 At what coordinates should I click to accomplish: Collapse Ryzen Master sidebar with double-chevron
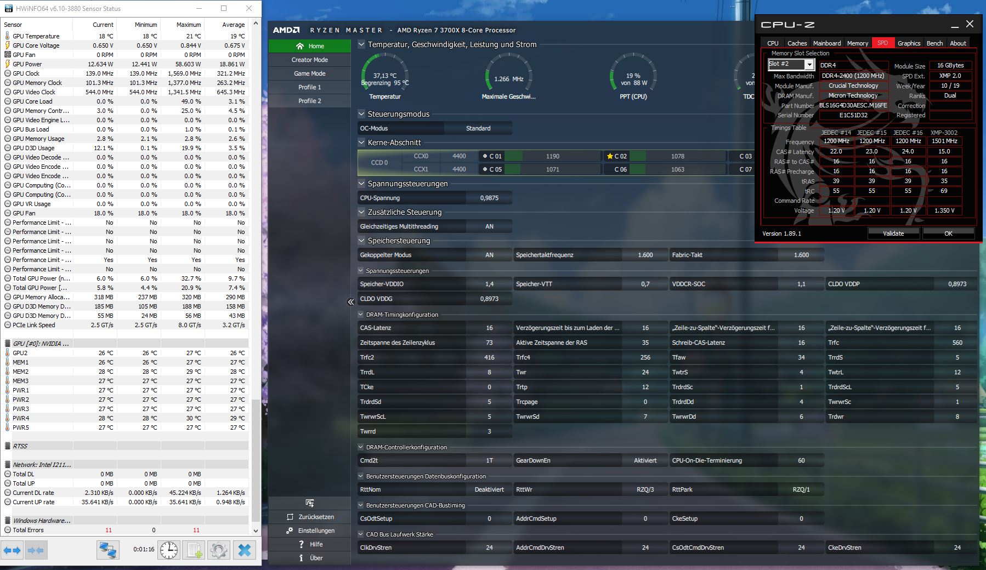351,302
